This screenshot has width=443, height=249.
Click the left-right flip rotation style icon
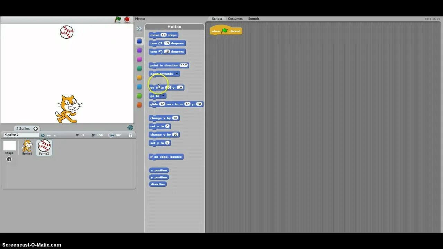49,135
